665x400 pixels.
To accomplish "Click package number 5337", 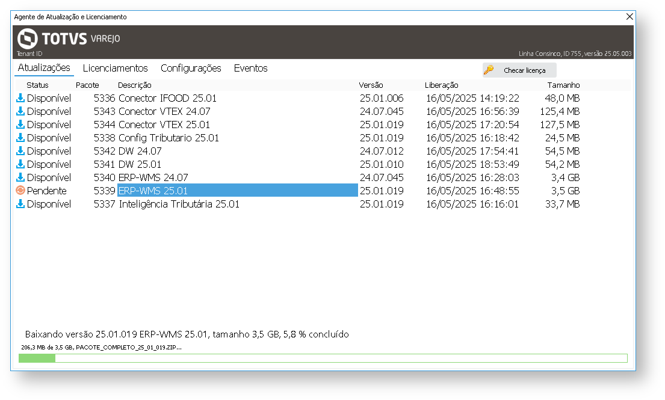I will [x=104, y=204].
